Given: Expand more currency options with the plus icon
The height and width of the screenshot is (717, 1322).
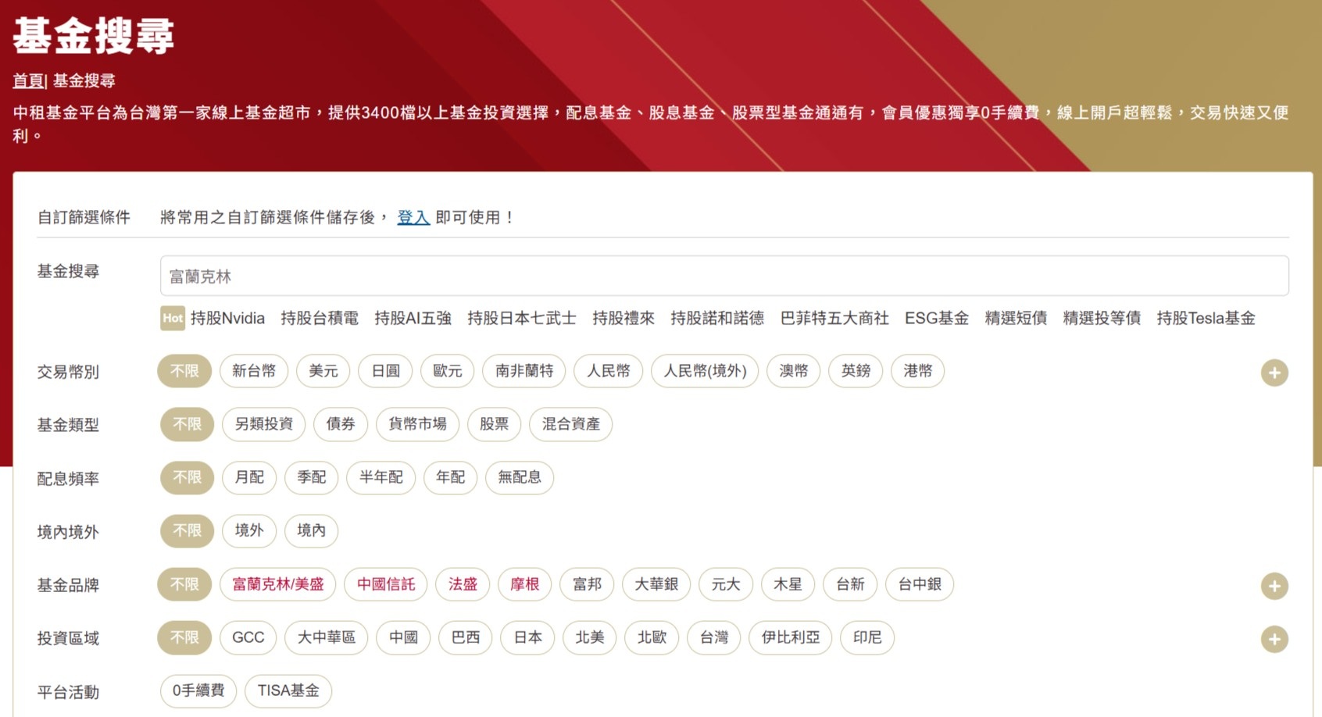Looking at the screenshot, I should (x=1274, y=373).
